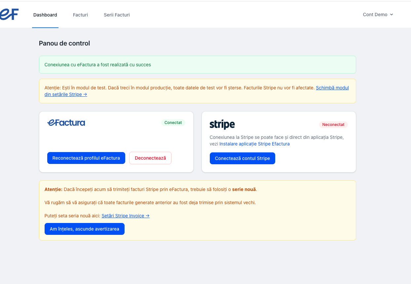The height and width of the screenshot is (284, 411).
Task: Hide warning with 'Am înțeles' button
Action: (x=85, y=229)
